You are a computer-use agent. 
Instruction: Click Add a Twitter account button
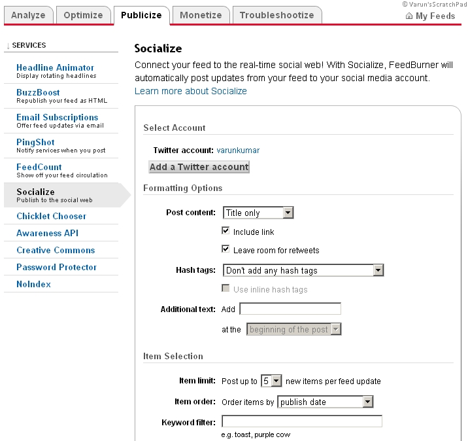coord(199,167)
